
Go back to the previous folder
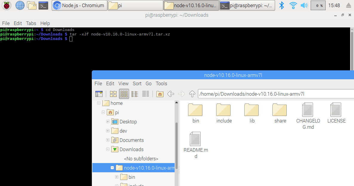coord(171,94)
